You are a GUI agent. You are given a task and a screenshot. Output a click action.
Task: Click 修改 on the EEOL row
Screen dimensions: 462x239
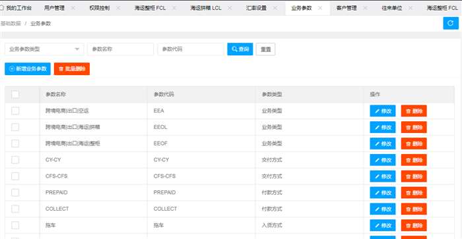(383, 127)
